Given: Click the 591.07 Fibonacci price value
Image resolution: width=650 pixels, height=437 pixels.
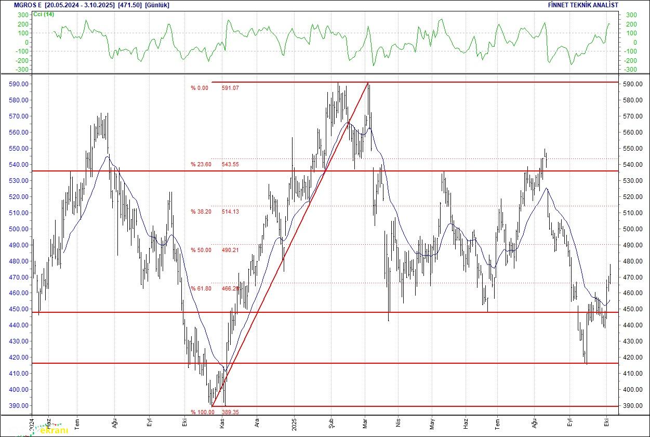Looking at the screenshot, I should 230,88.
